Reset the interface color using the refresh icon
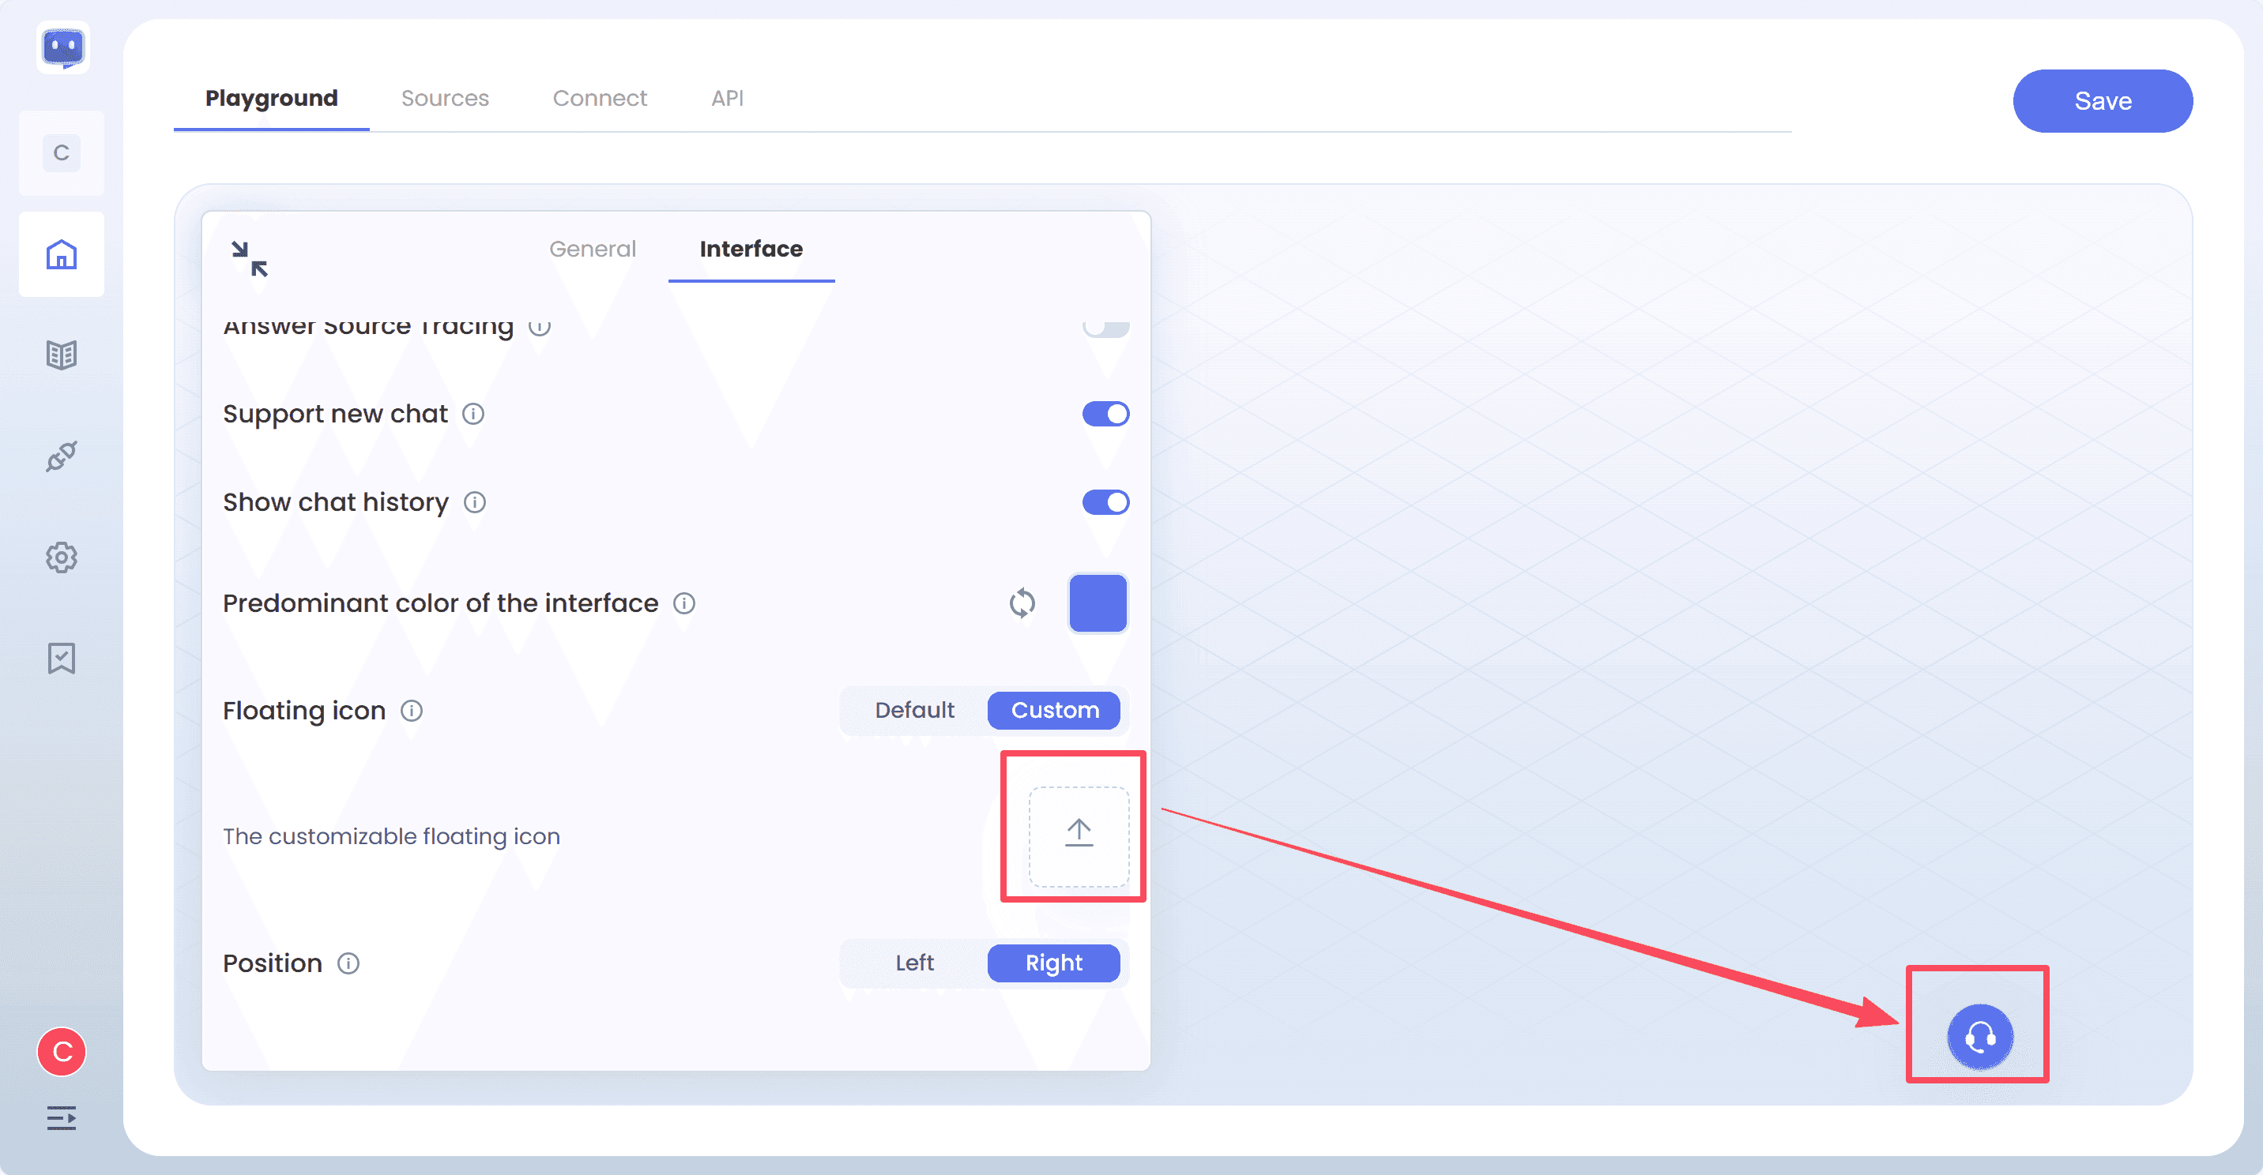2263x1175 pixels. tap(1022, 603)
